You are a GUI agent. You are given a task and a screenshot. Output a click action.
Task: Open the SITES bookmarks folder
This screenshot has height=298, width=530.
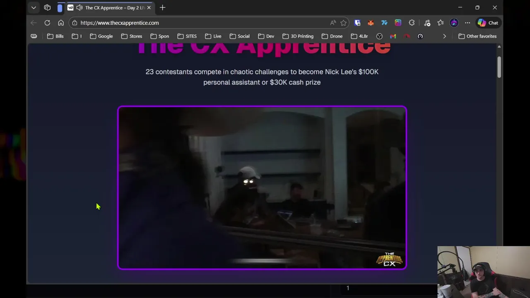[187, 36]
